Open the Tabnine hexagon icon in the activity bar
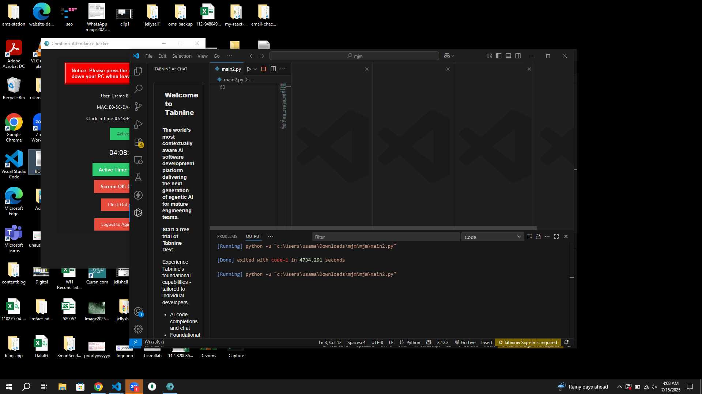 point(138,213)
